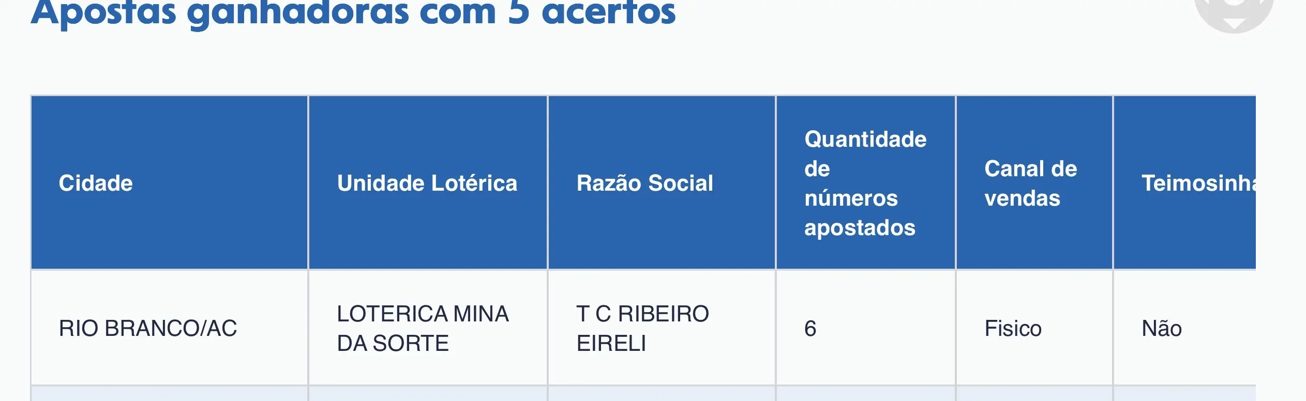Viewport: 1306px width, 401px height.
Task: Click the partial second row under LOTERICA MINA
Action: [428, 394]
